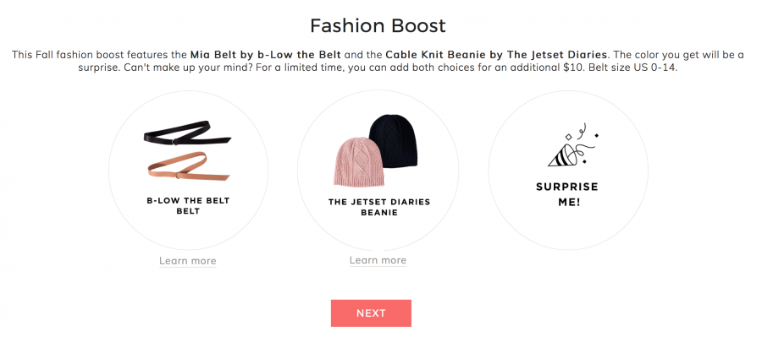Open Learn more under the beanie
Screen dimensions: 762x342
pos(378,260)
